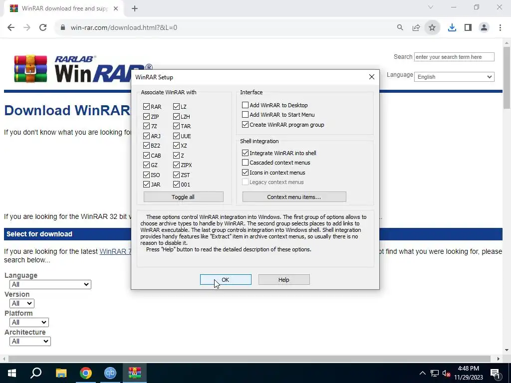Screen dimensions: 511x383
Task: Open Context menu items button
Action: pyautogui.click(x=294, y=196)
